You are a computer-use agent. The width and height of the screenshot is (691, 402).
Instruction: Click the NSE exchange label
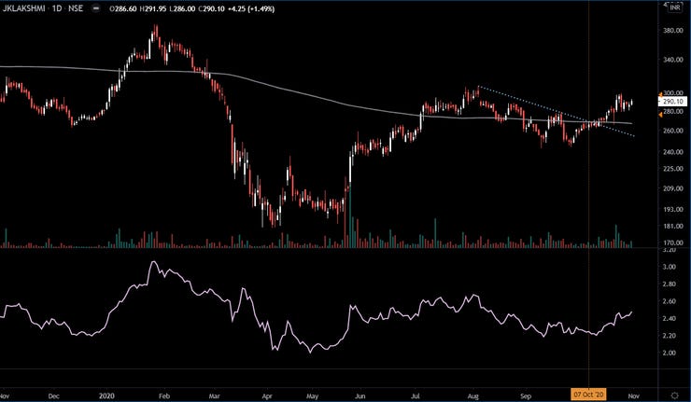pos(76,8)
